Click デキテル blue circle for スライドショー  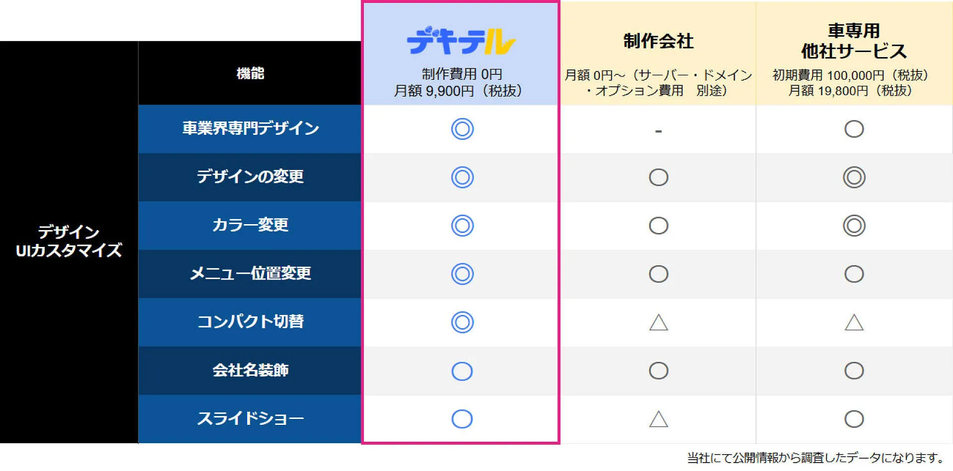point(462,419)
